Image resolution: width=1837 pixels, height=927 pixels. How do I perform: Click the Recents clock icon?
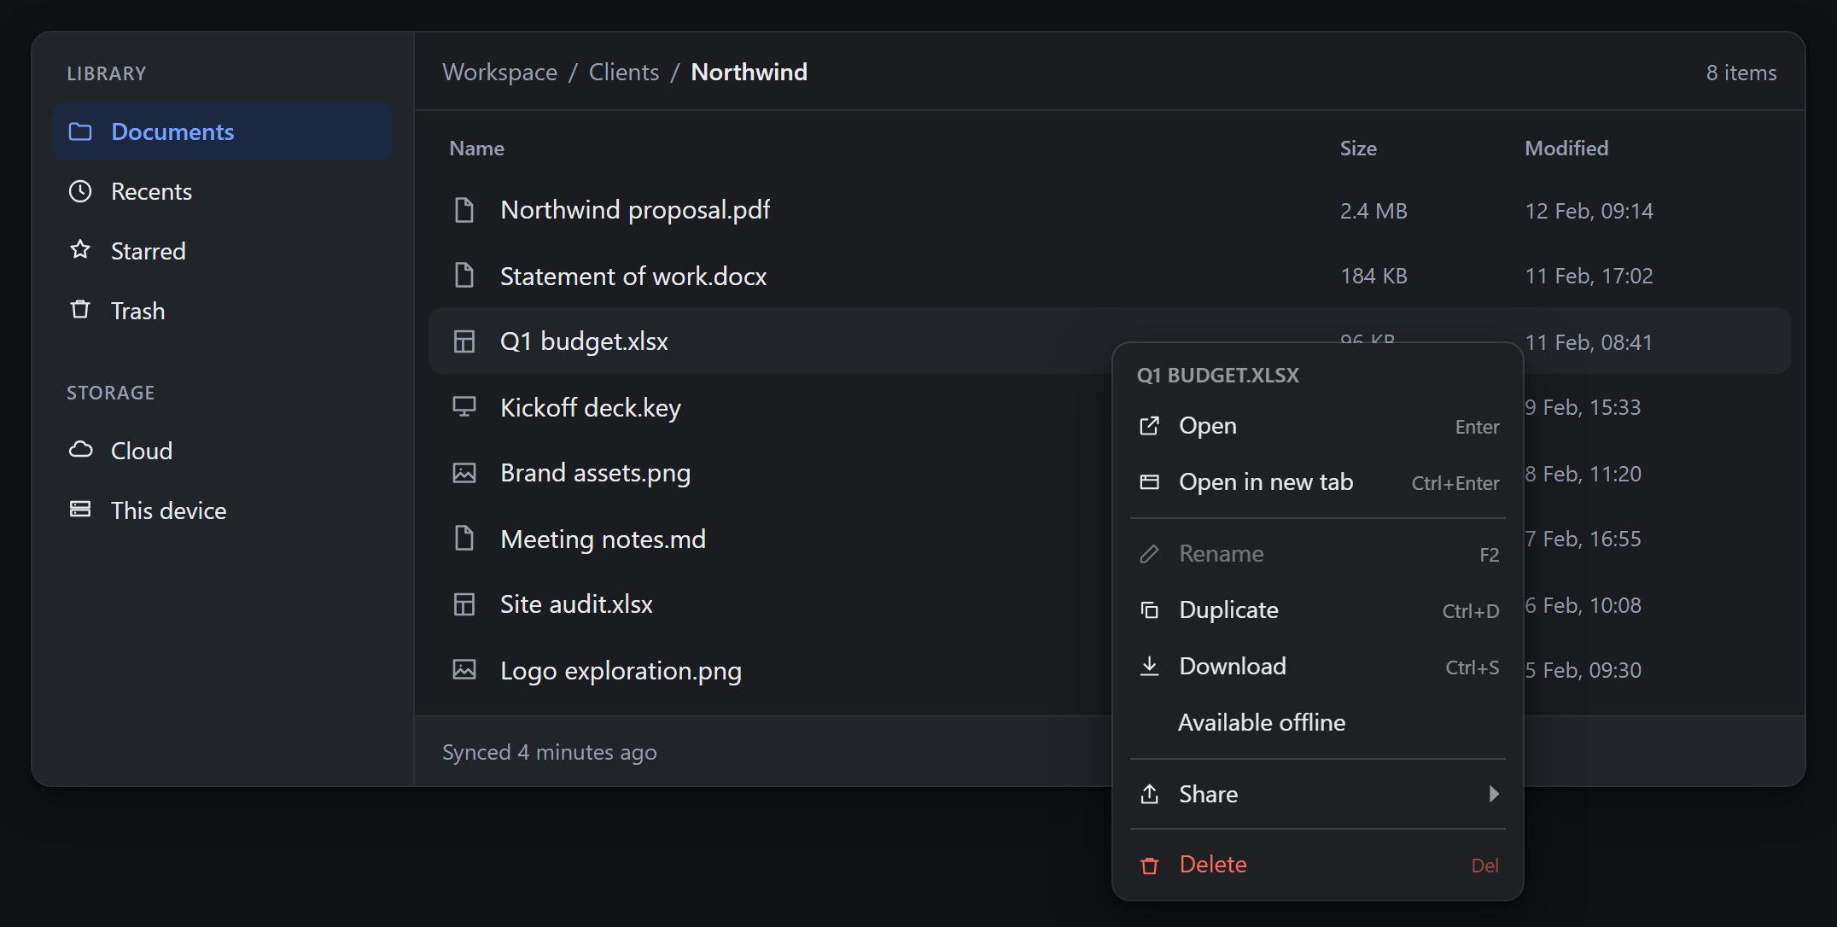click(x=80, y=191)
